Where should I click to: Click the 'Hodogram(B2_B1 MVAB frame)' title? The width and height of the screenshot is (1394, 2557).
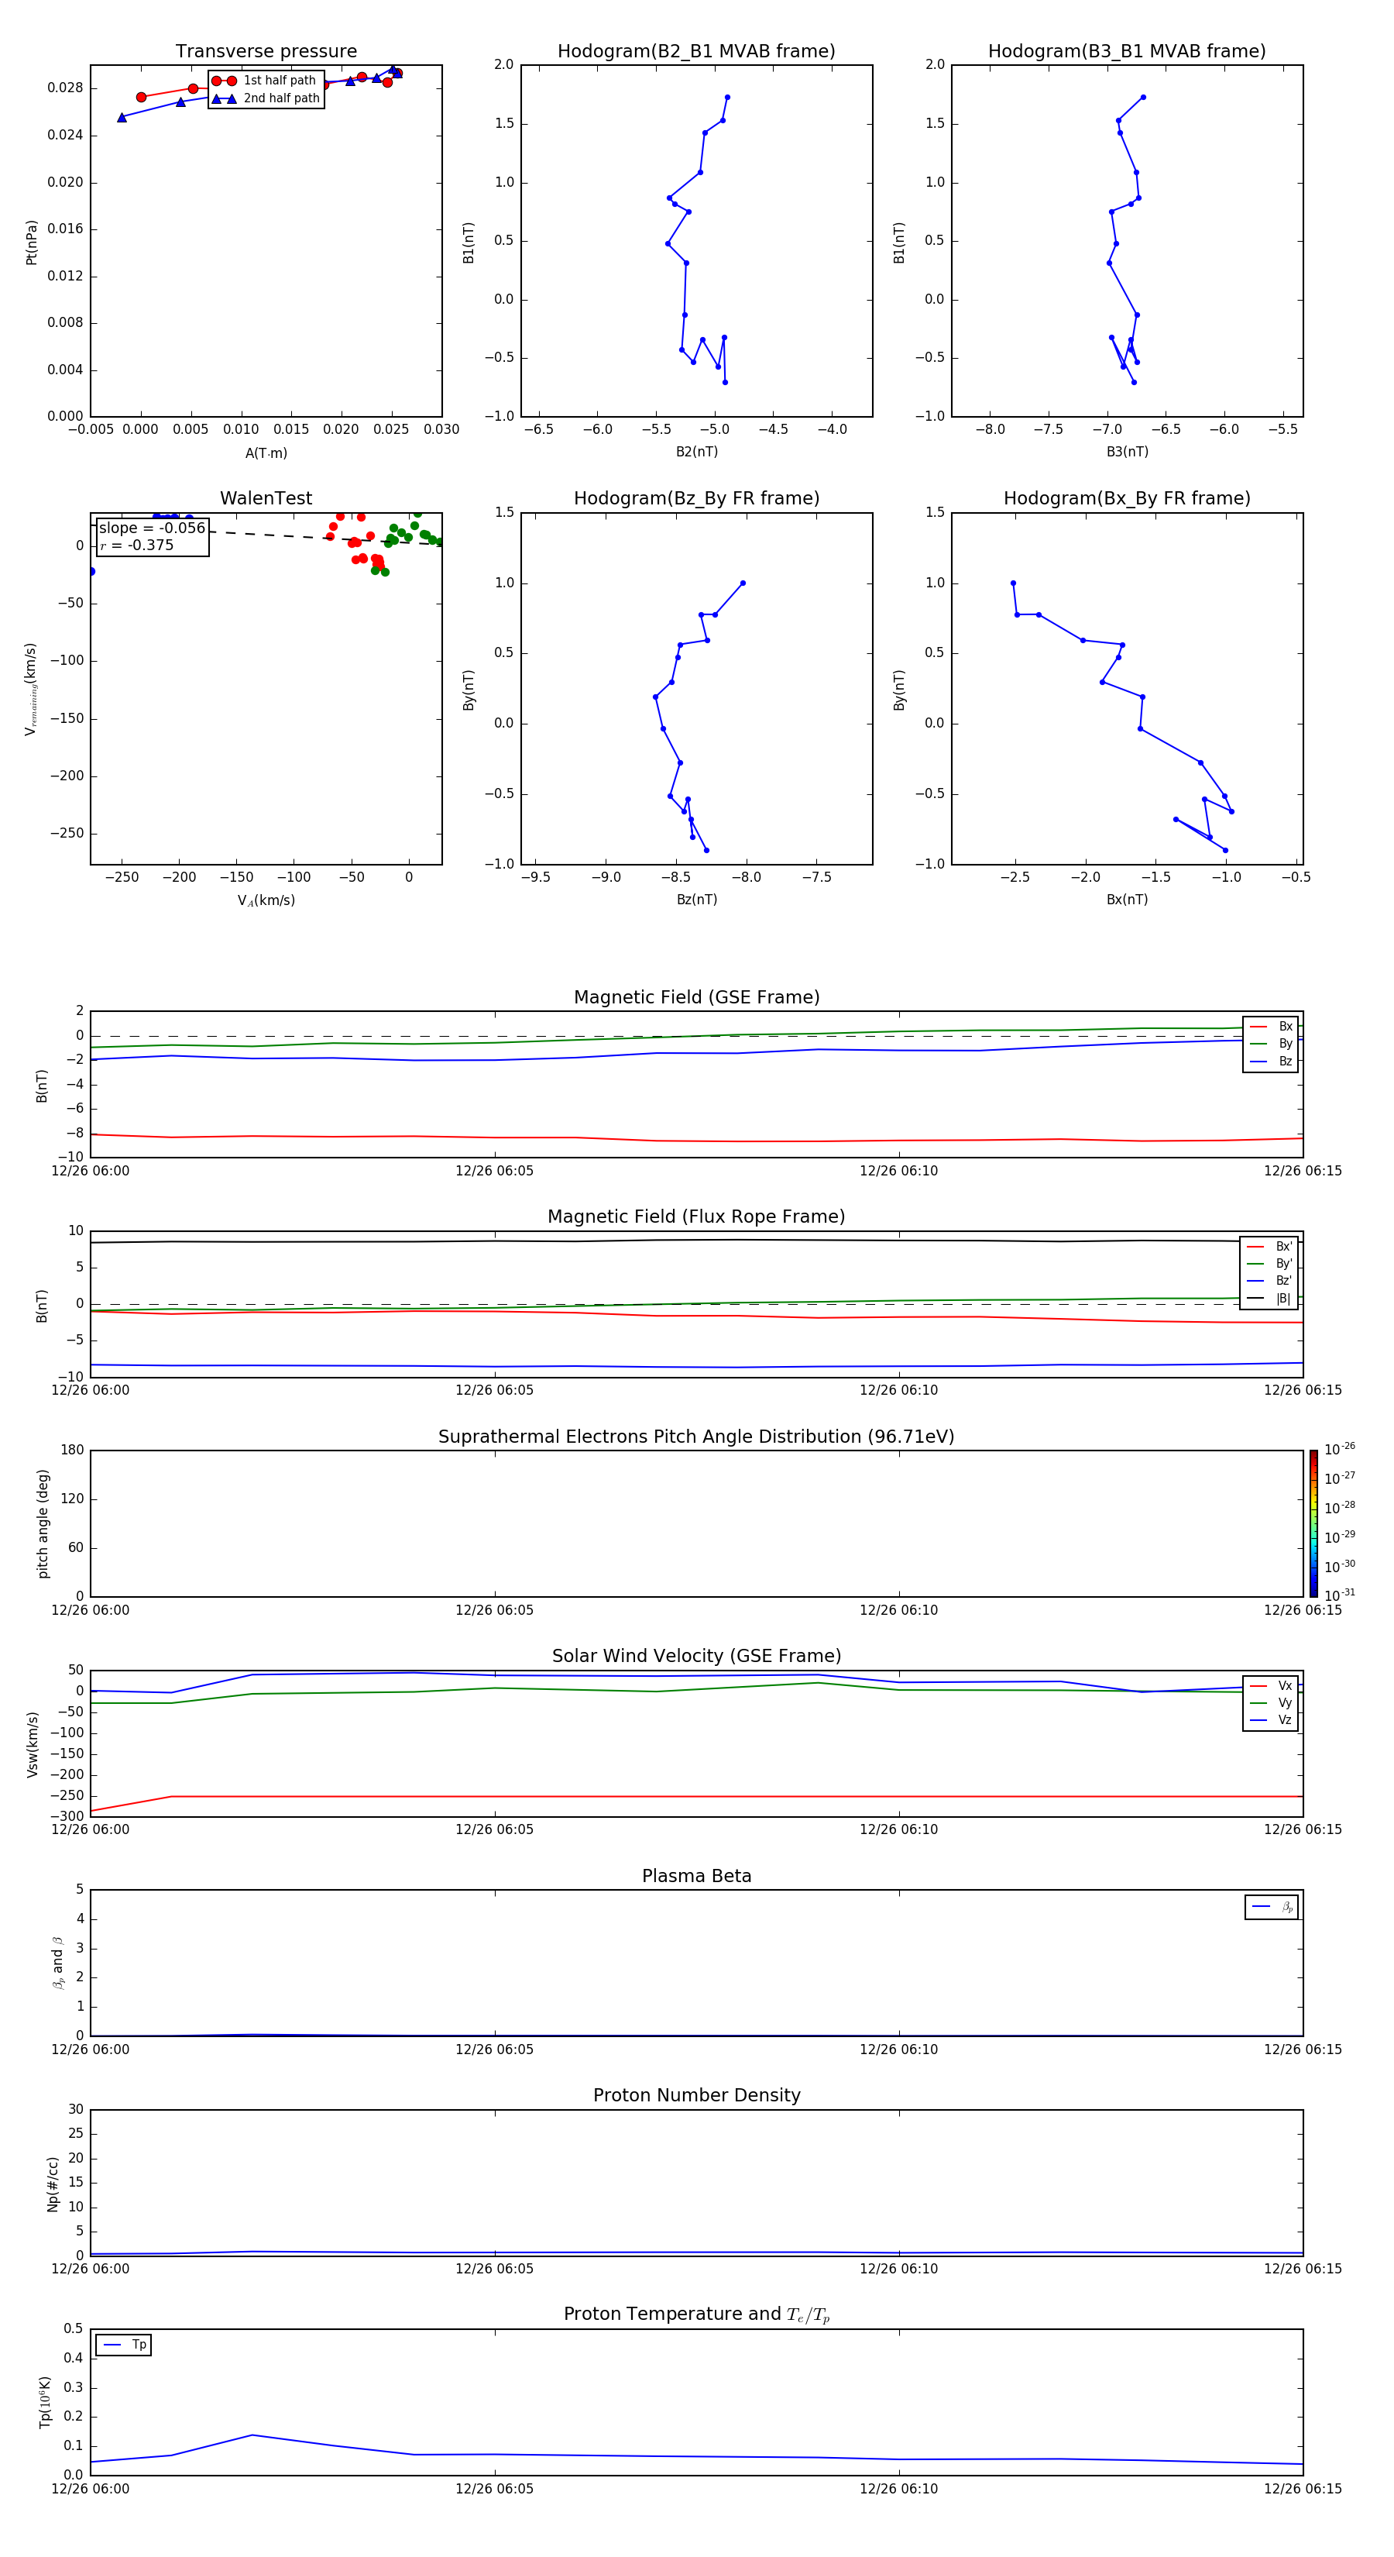point(696,52)
